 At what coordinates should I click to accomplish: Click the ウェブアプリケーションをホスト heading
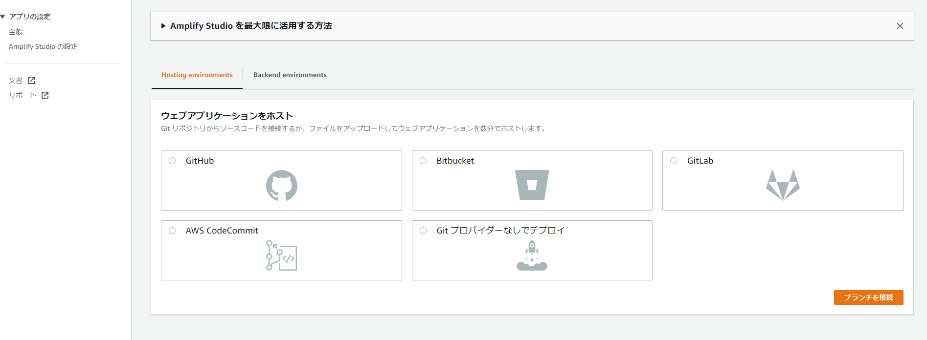227,116
